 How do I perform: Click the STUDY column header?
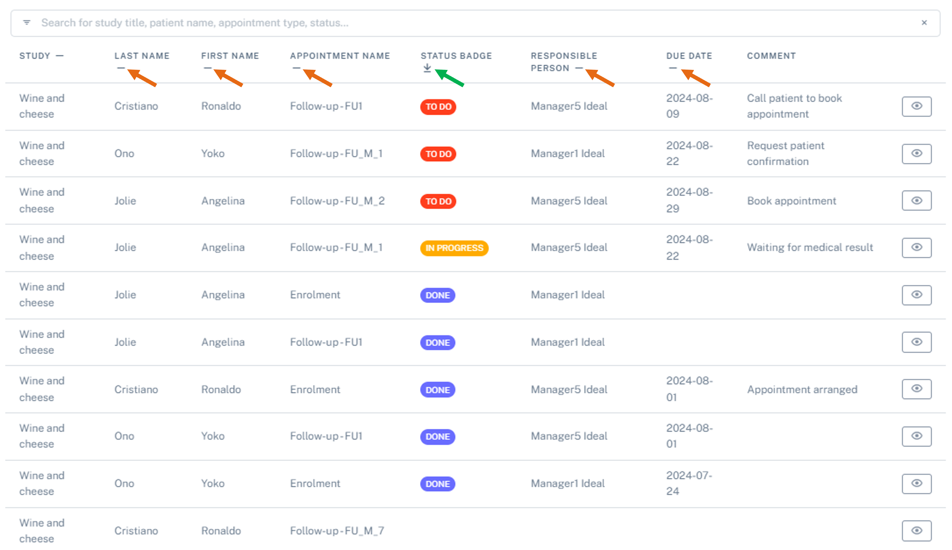(x=35, y=56)
